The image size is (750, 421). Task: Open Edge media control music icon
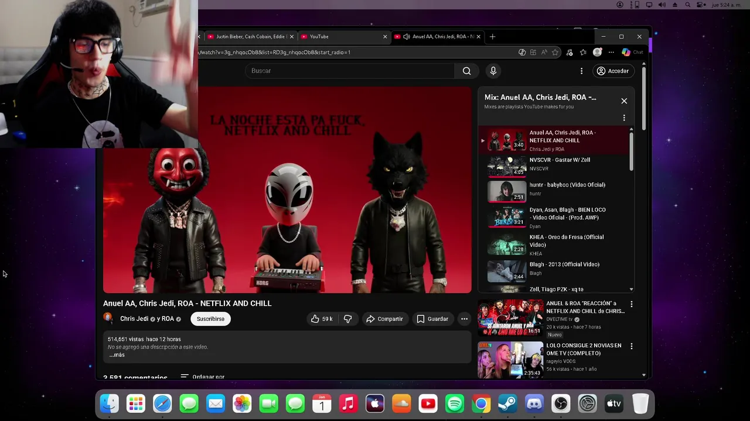click(570, 52)
